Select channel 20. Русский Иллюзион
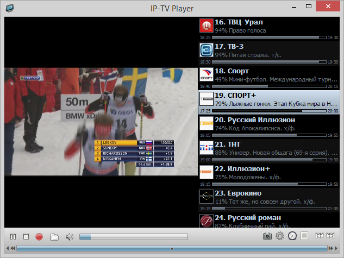This screenshot has height=258, width=344. [x=269, y=127]
